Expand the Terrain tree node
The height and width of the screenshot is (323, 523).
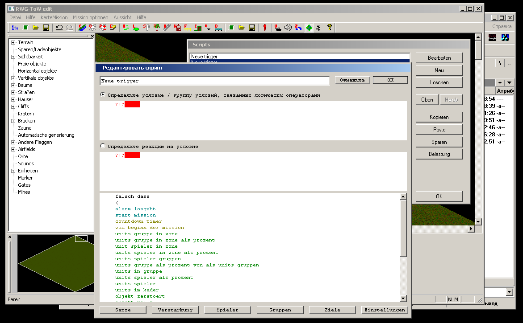pos(13,43)
